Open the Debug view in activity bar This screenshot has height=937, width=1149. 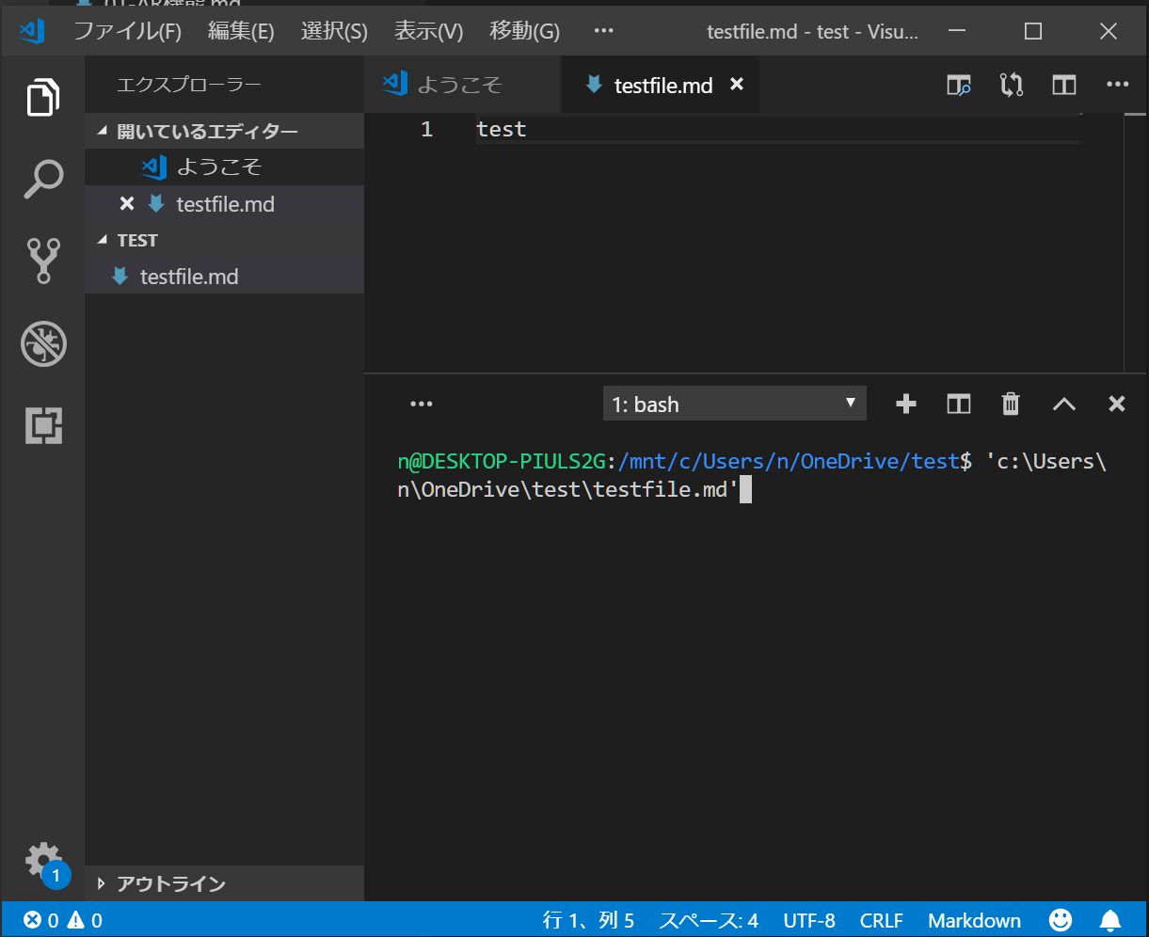[43, 344]
